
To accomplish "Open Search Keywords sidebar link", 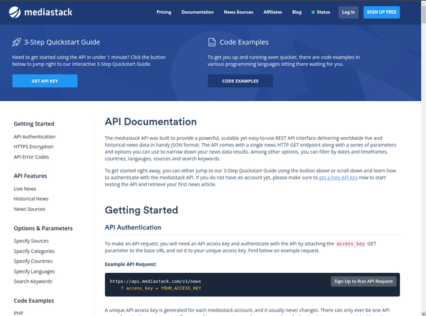I will click(33, 281).
